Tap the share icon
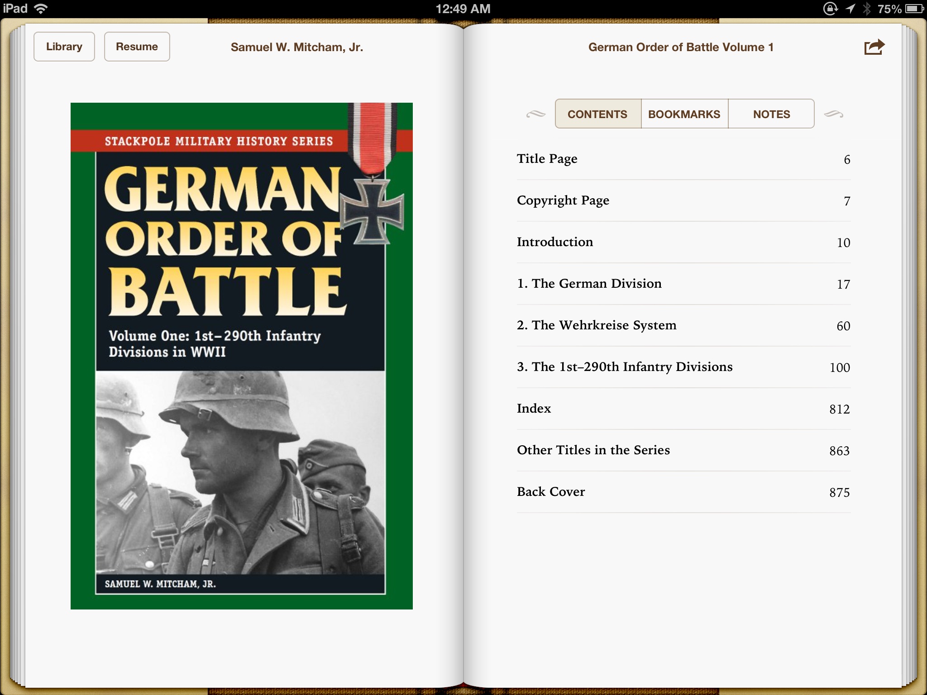927x695 pixels. (874, 47)
